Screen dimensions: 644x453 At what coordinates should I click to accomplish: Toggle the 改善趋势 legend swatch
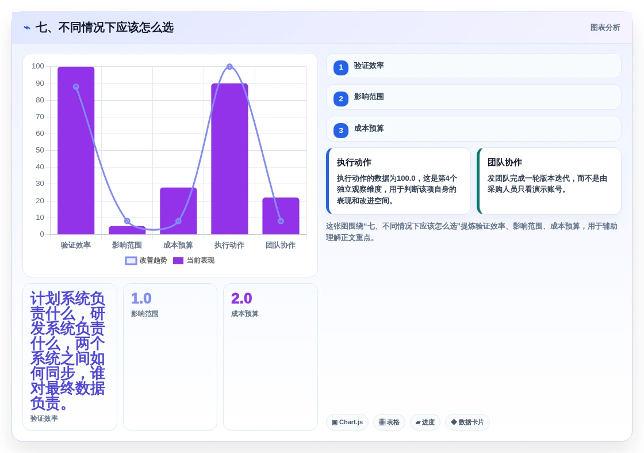pos(131,261)
